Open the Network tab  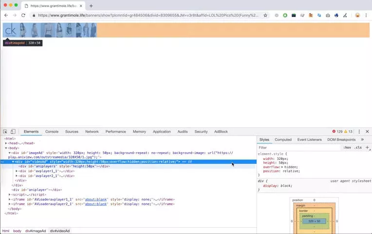[92, 131]
